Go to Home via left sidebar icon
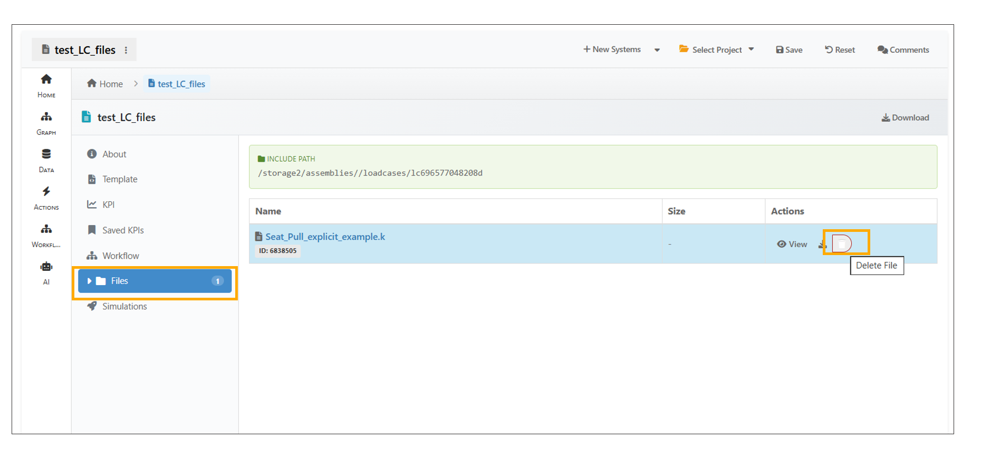 tap(46, 85)
